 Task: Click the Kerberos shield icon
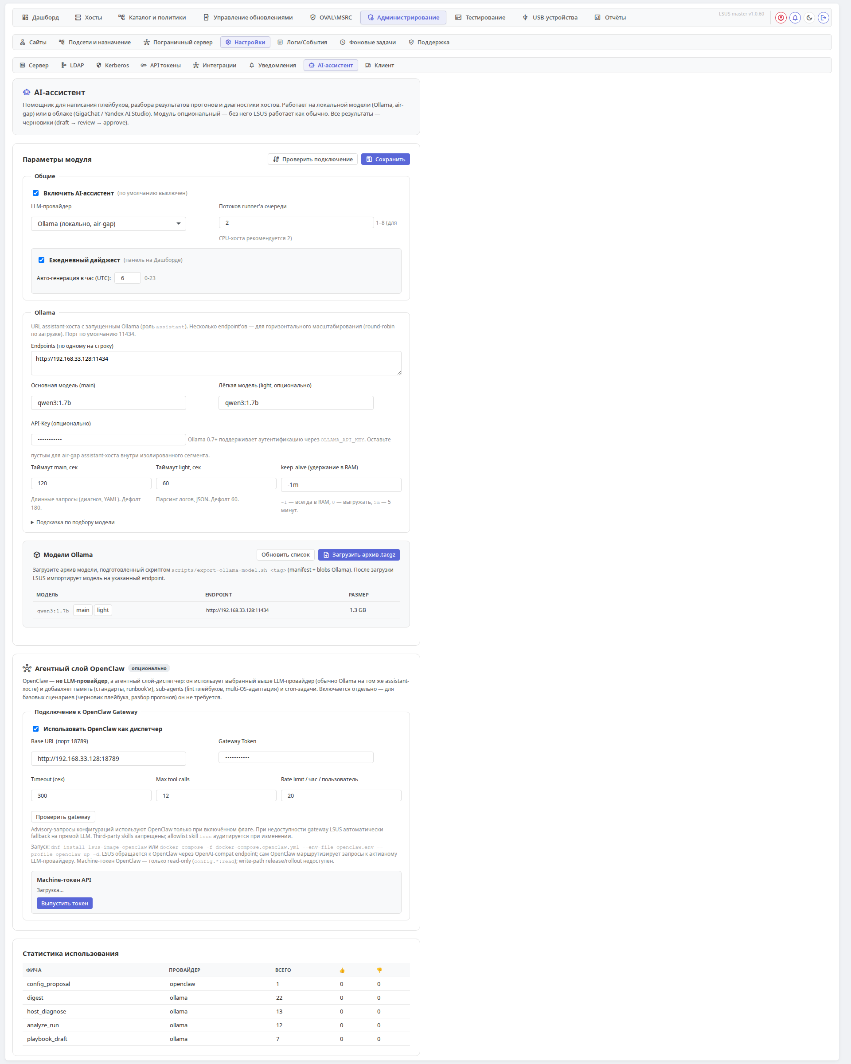coord(99,65)
